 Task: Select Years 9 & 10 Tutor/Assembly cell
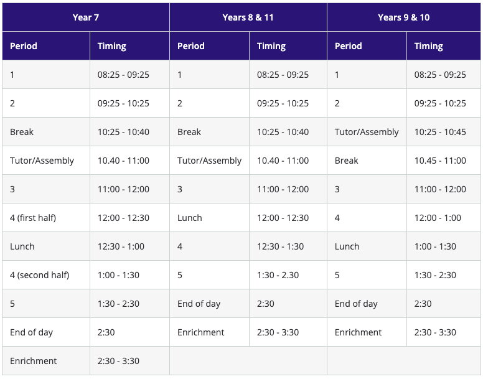pos(367,132)
